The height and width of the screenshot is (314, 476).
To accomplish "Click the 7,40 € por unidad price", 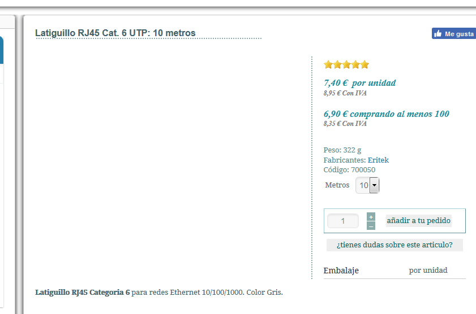I will tap(359, 83).
